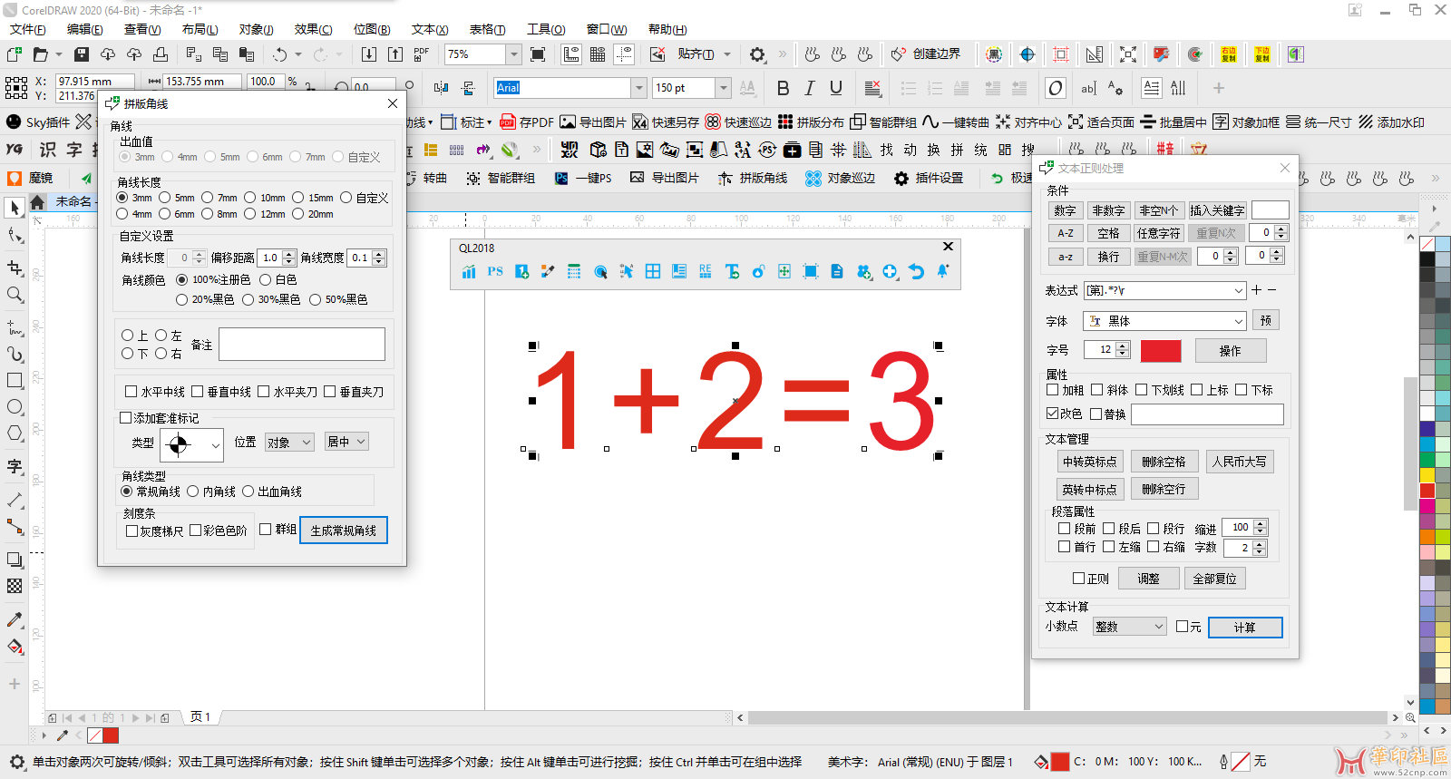The image size is (1451, 779).
Task: Open the 效果(C) menu
Action: coord(314,29)
